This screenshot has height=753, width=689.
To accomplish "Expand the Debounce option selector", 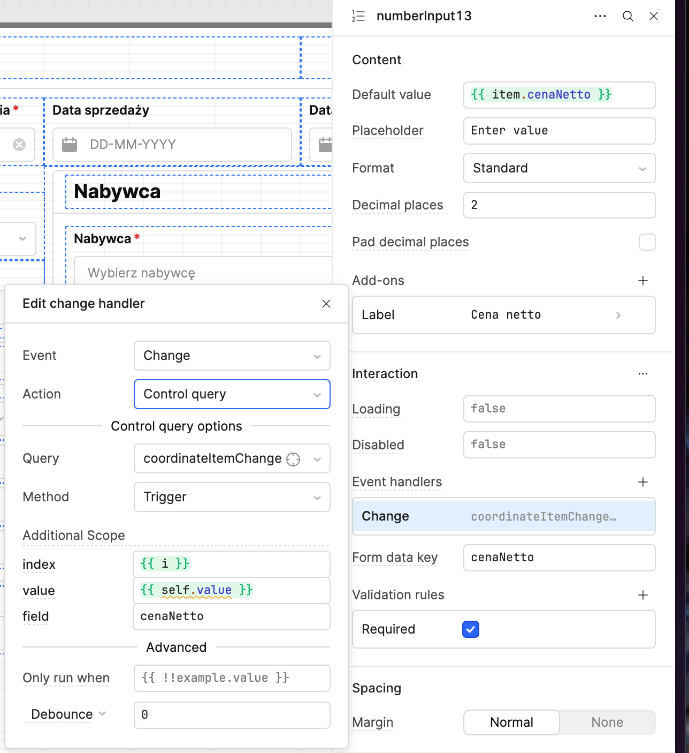I will [x=68, y=714].
